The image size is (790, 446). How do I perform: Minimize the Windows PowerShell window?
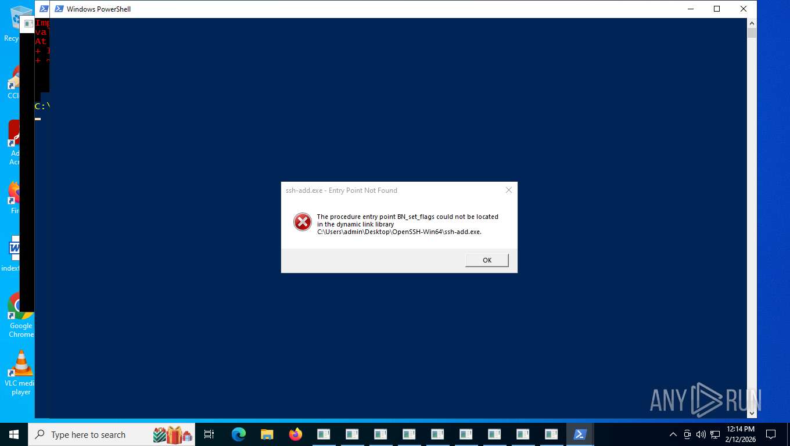[691, 9]
